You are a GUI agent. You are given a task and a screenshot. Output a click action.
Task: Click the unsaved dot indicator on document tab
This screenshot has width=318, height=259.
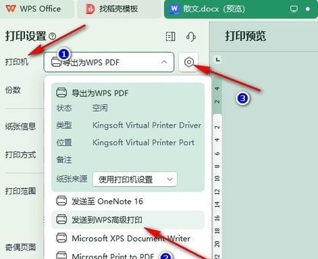click(x=308, y=9)
